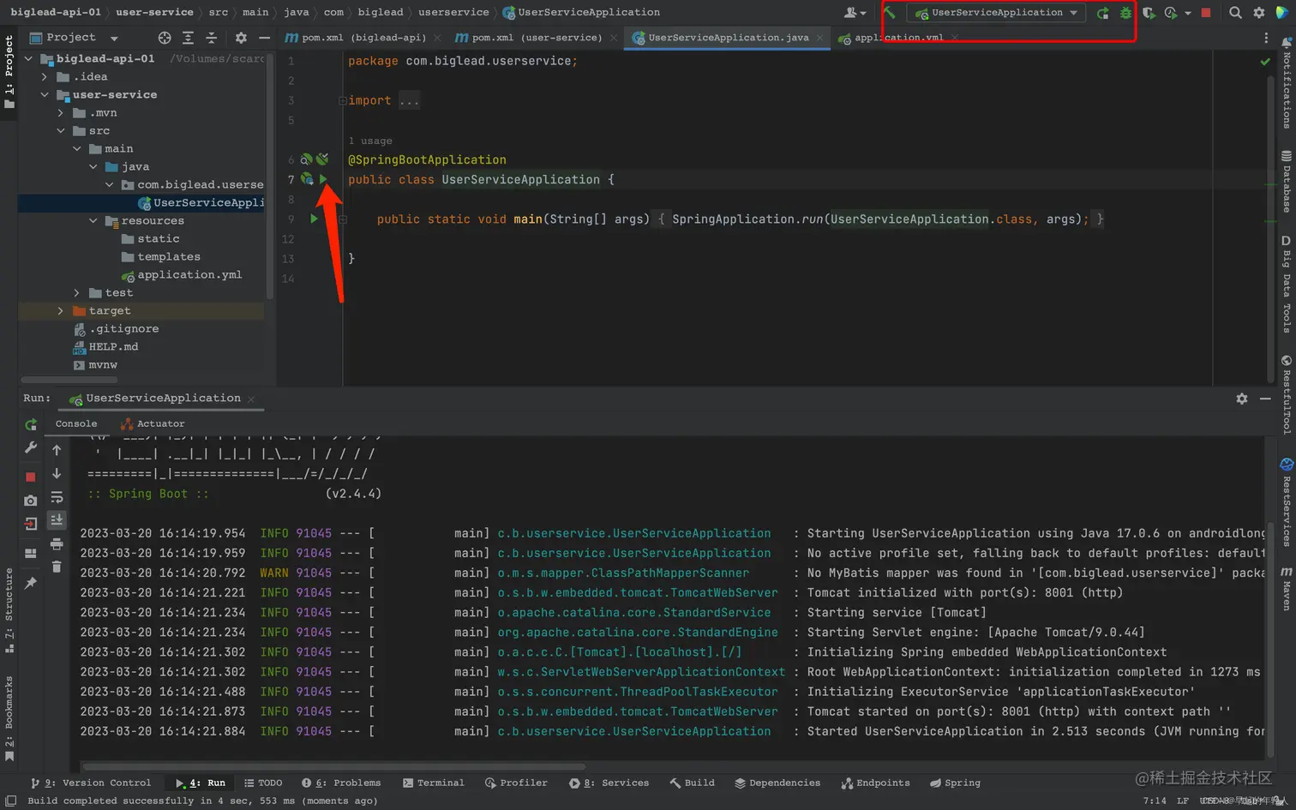
Task: Stop the application using the top toolbar stop
Action: (x=1206, y=13)
